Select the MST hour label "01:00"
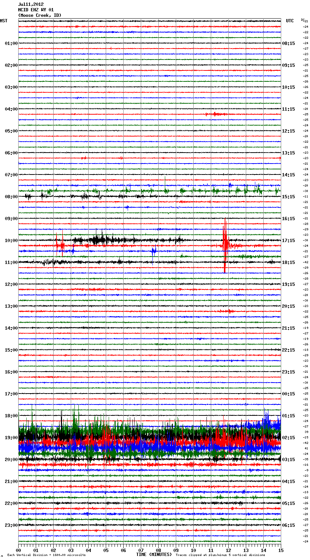310x560 pixels. pos(11,43)
